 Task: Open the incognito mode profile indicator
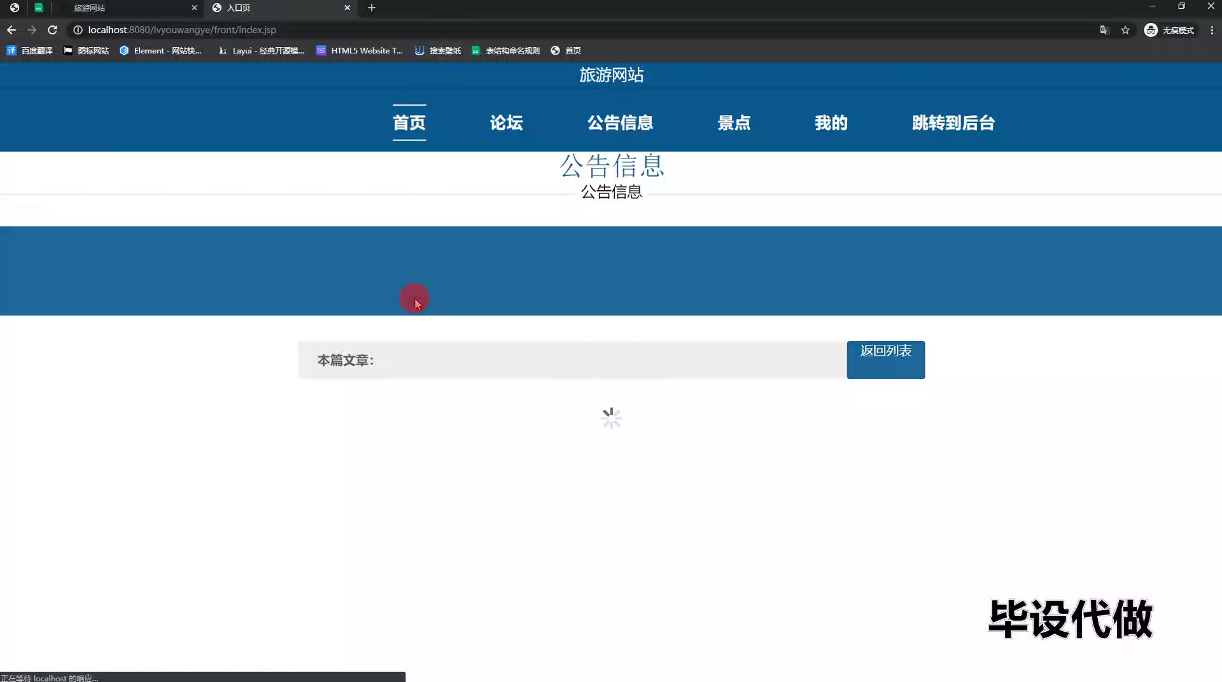point(1169,30)
